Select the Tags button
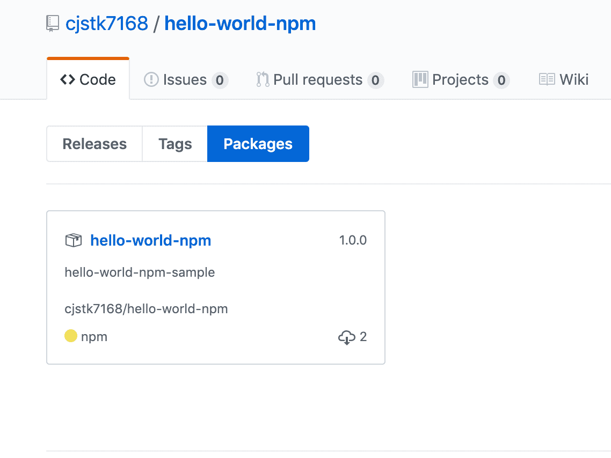 click(175, 144)
